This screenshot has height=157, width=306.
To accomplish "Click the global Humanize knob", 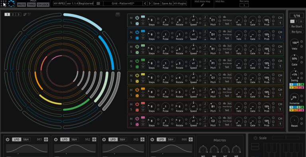I will (x=294, y=97).
